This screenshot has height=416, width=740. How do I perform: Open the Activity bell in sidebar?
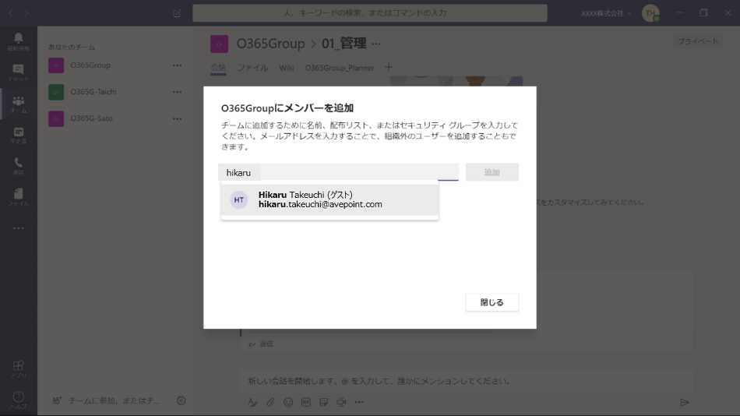19,41
